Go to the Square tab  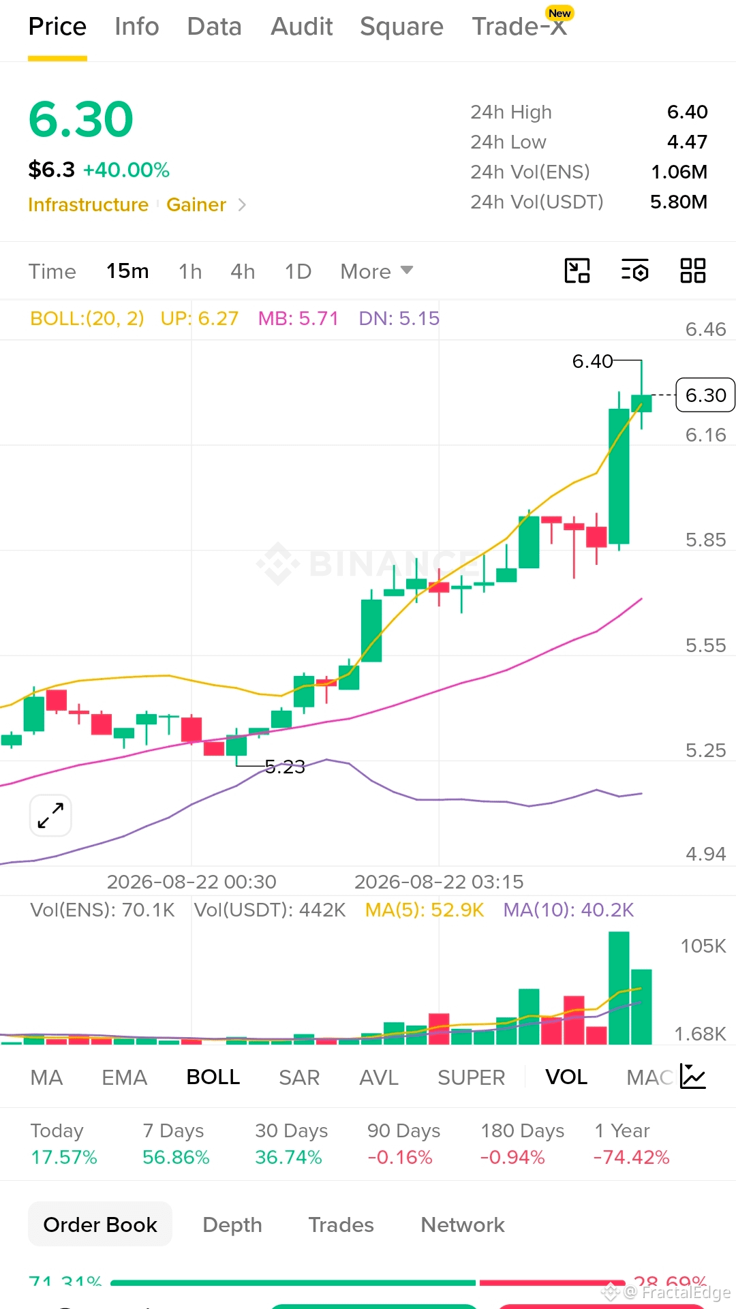[x=402, y=27]
